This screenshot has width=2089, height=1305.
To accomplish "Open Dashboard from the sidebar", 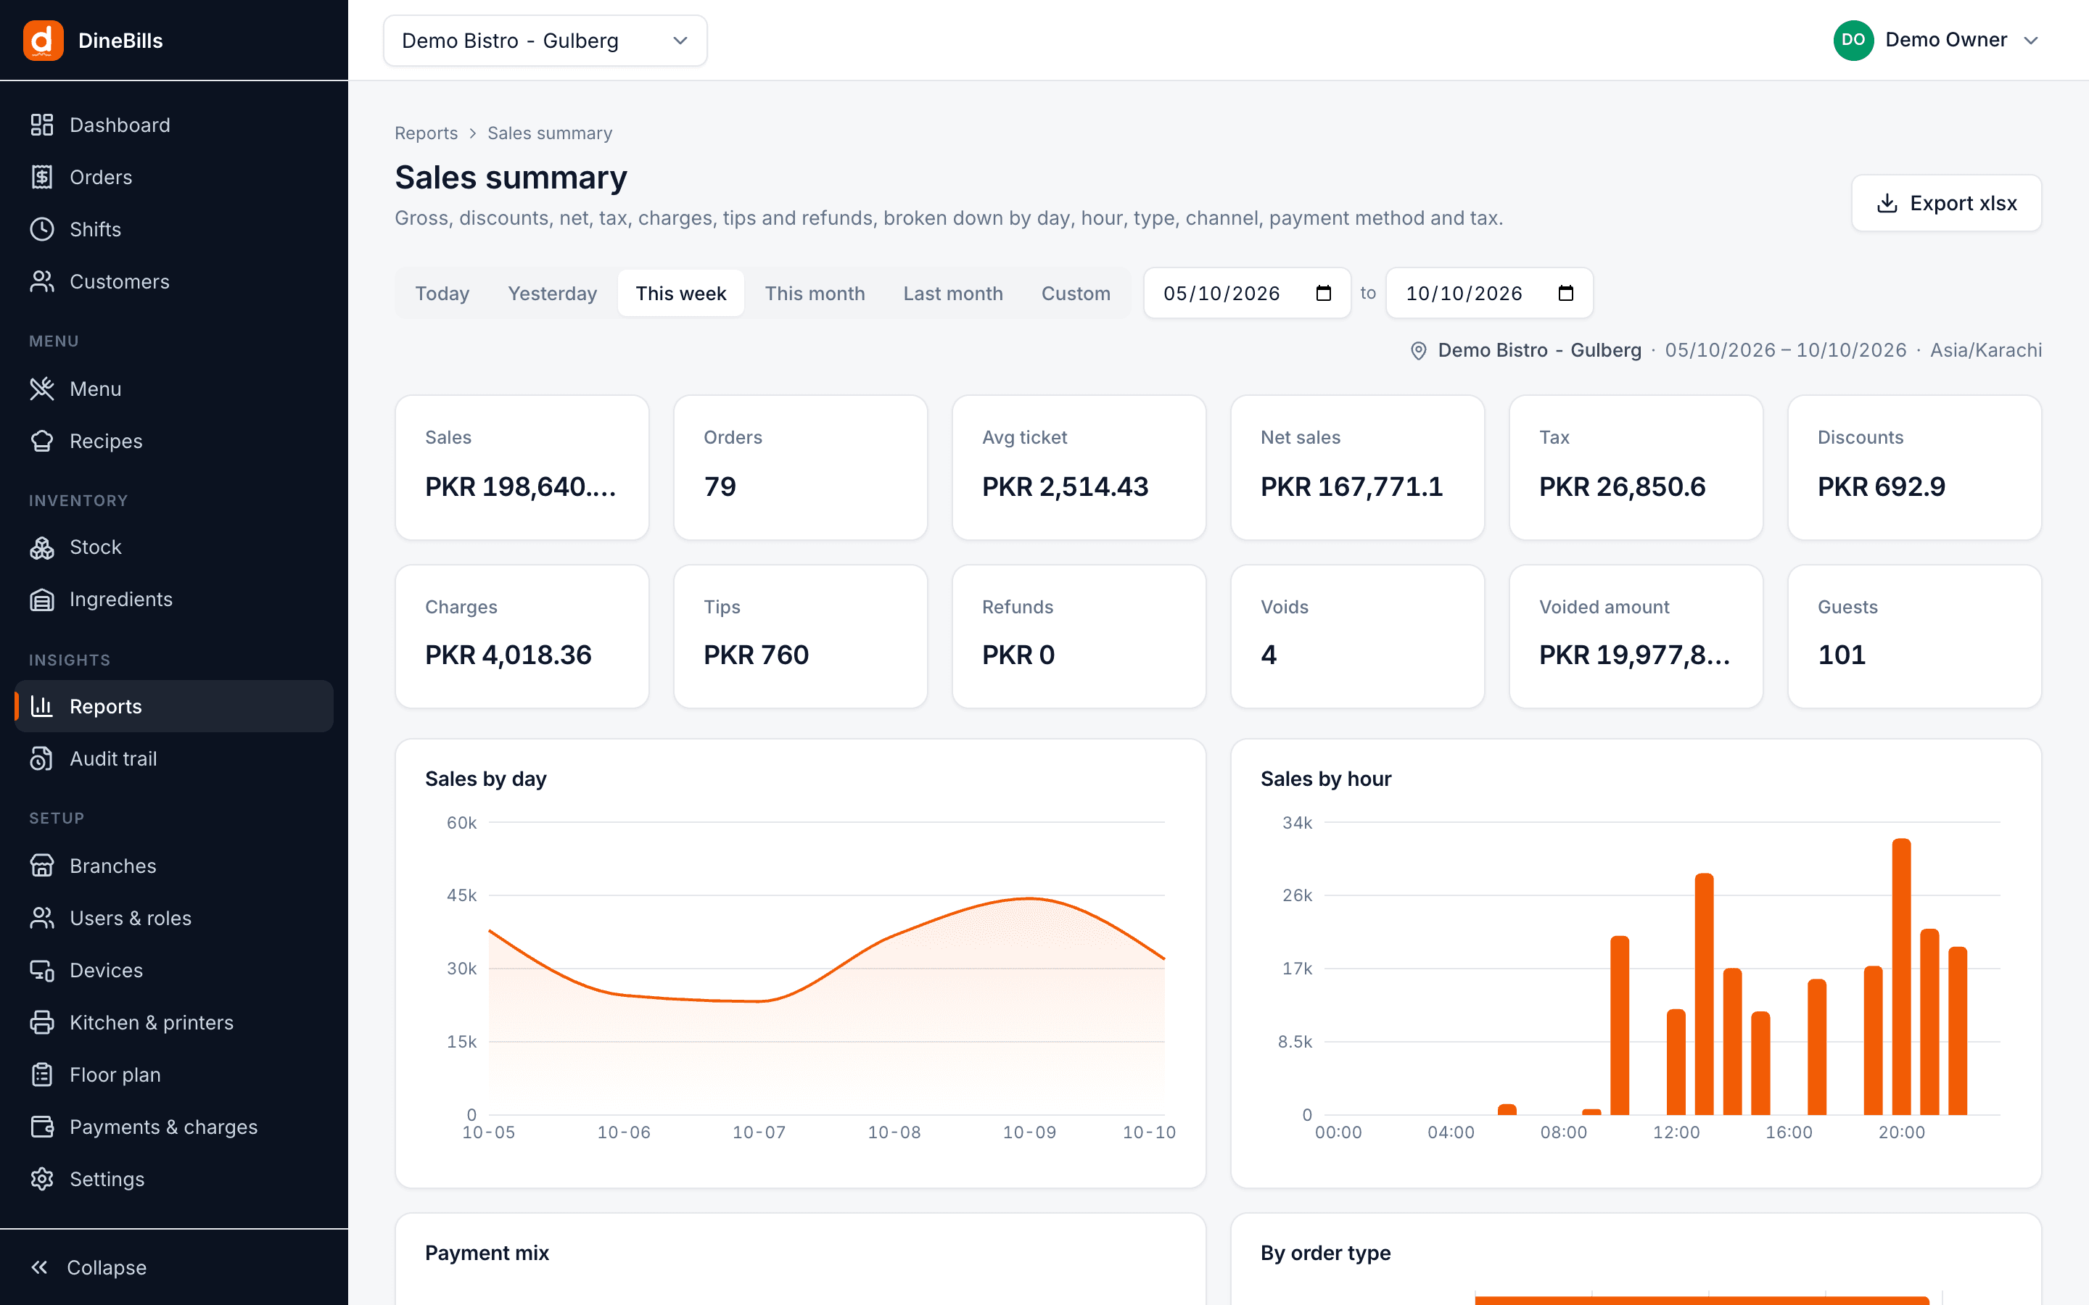I will [x=173, y=125].
